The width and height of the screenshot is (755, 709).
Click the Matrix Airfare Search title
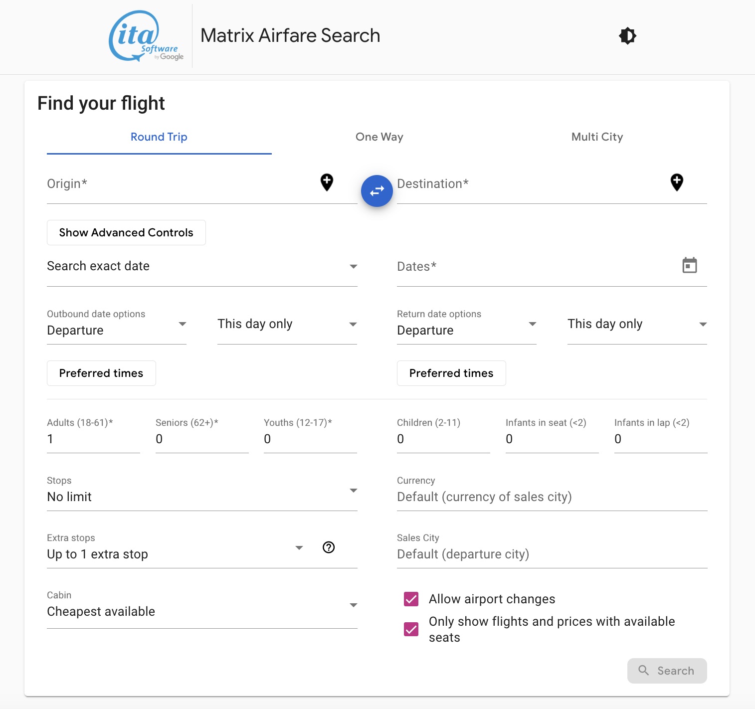pos(290,36)
